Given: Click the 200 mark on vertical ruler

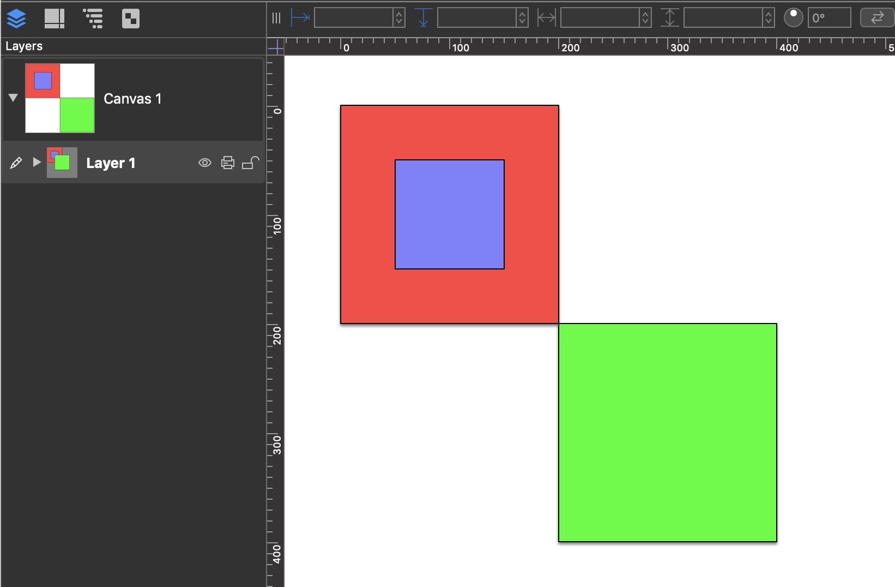Looking at the screenshot, I should point(277,335).
